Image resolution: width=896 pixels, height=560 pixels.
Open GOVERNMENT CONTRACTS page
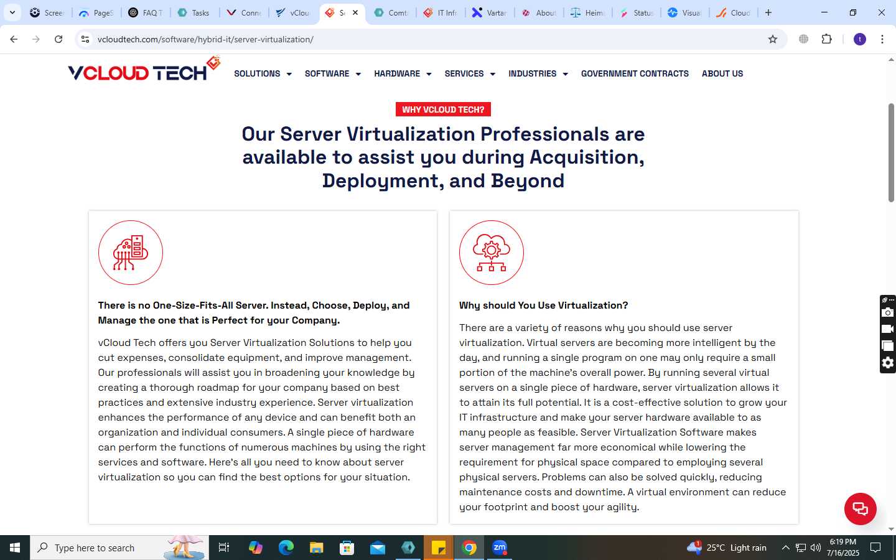(x=635, y=73)
